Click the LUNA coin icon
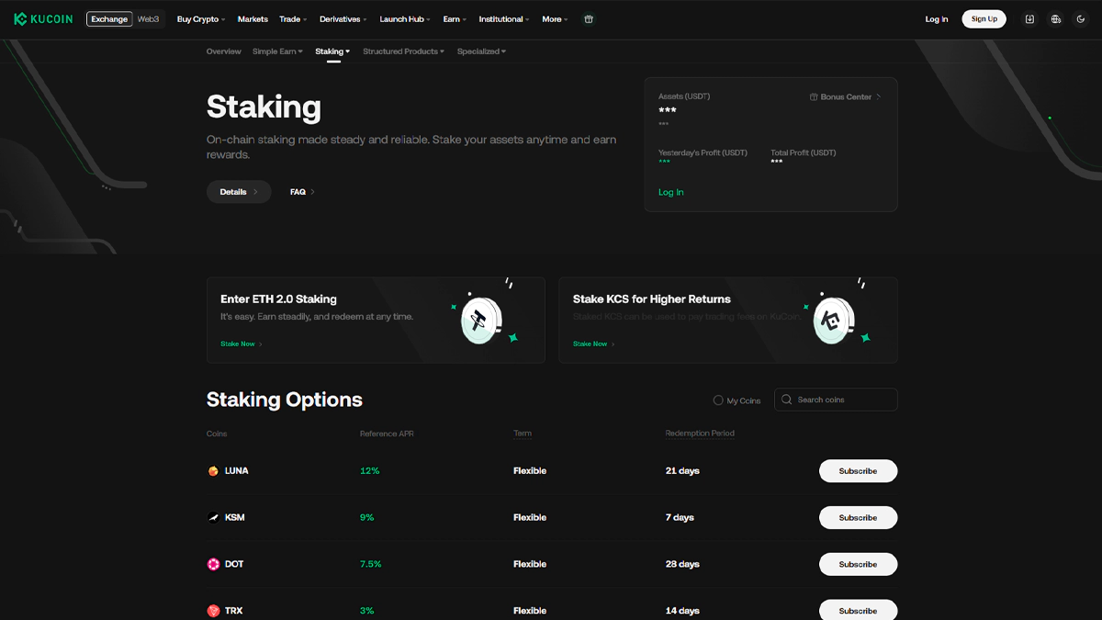The height and width of the screenshot is (620, 1102). pyautogui.click(x=214, y=471)
